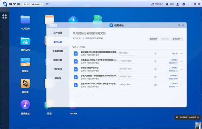Select the 星际穿越.IMAX版 file name
Image resolution: width=202 pixels, height=129 pixels.
(x=99, y=52)
